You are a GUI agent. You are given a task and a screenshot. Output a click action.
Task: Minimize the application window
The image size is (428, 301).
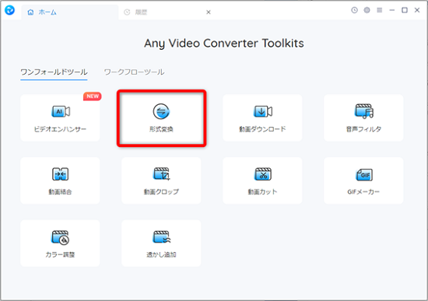[392, 10]
